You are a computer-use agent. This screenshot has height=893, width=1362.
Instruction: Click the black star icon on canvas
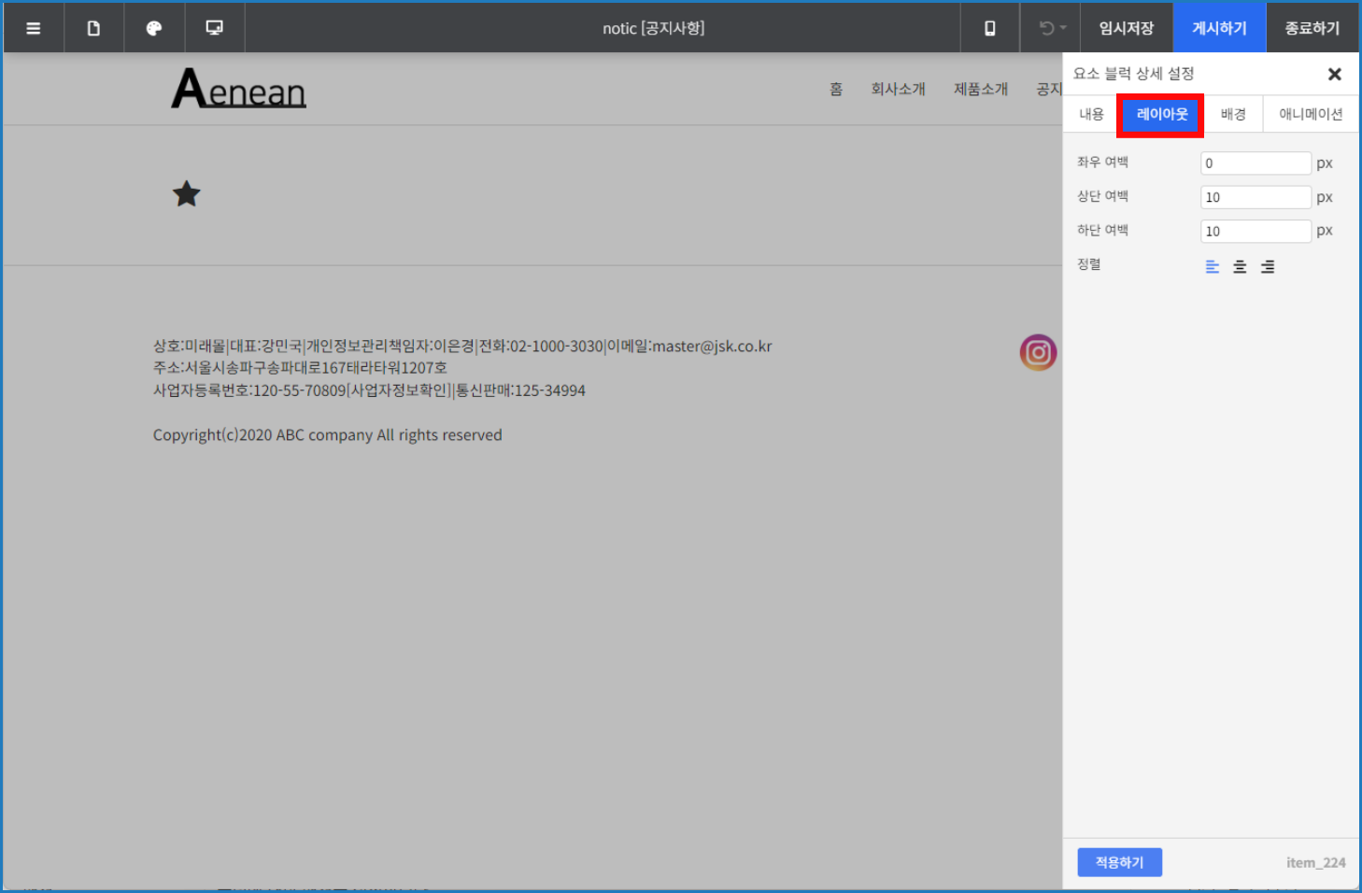pos(187,194)
